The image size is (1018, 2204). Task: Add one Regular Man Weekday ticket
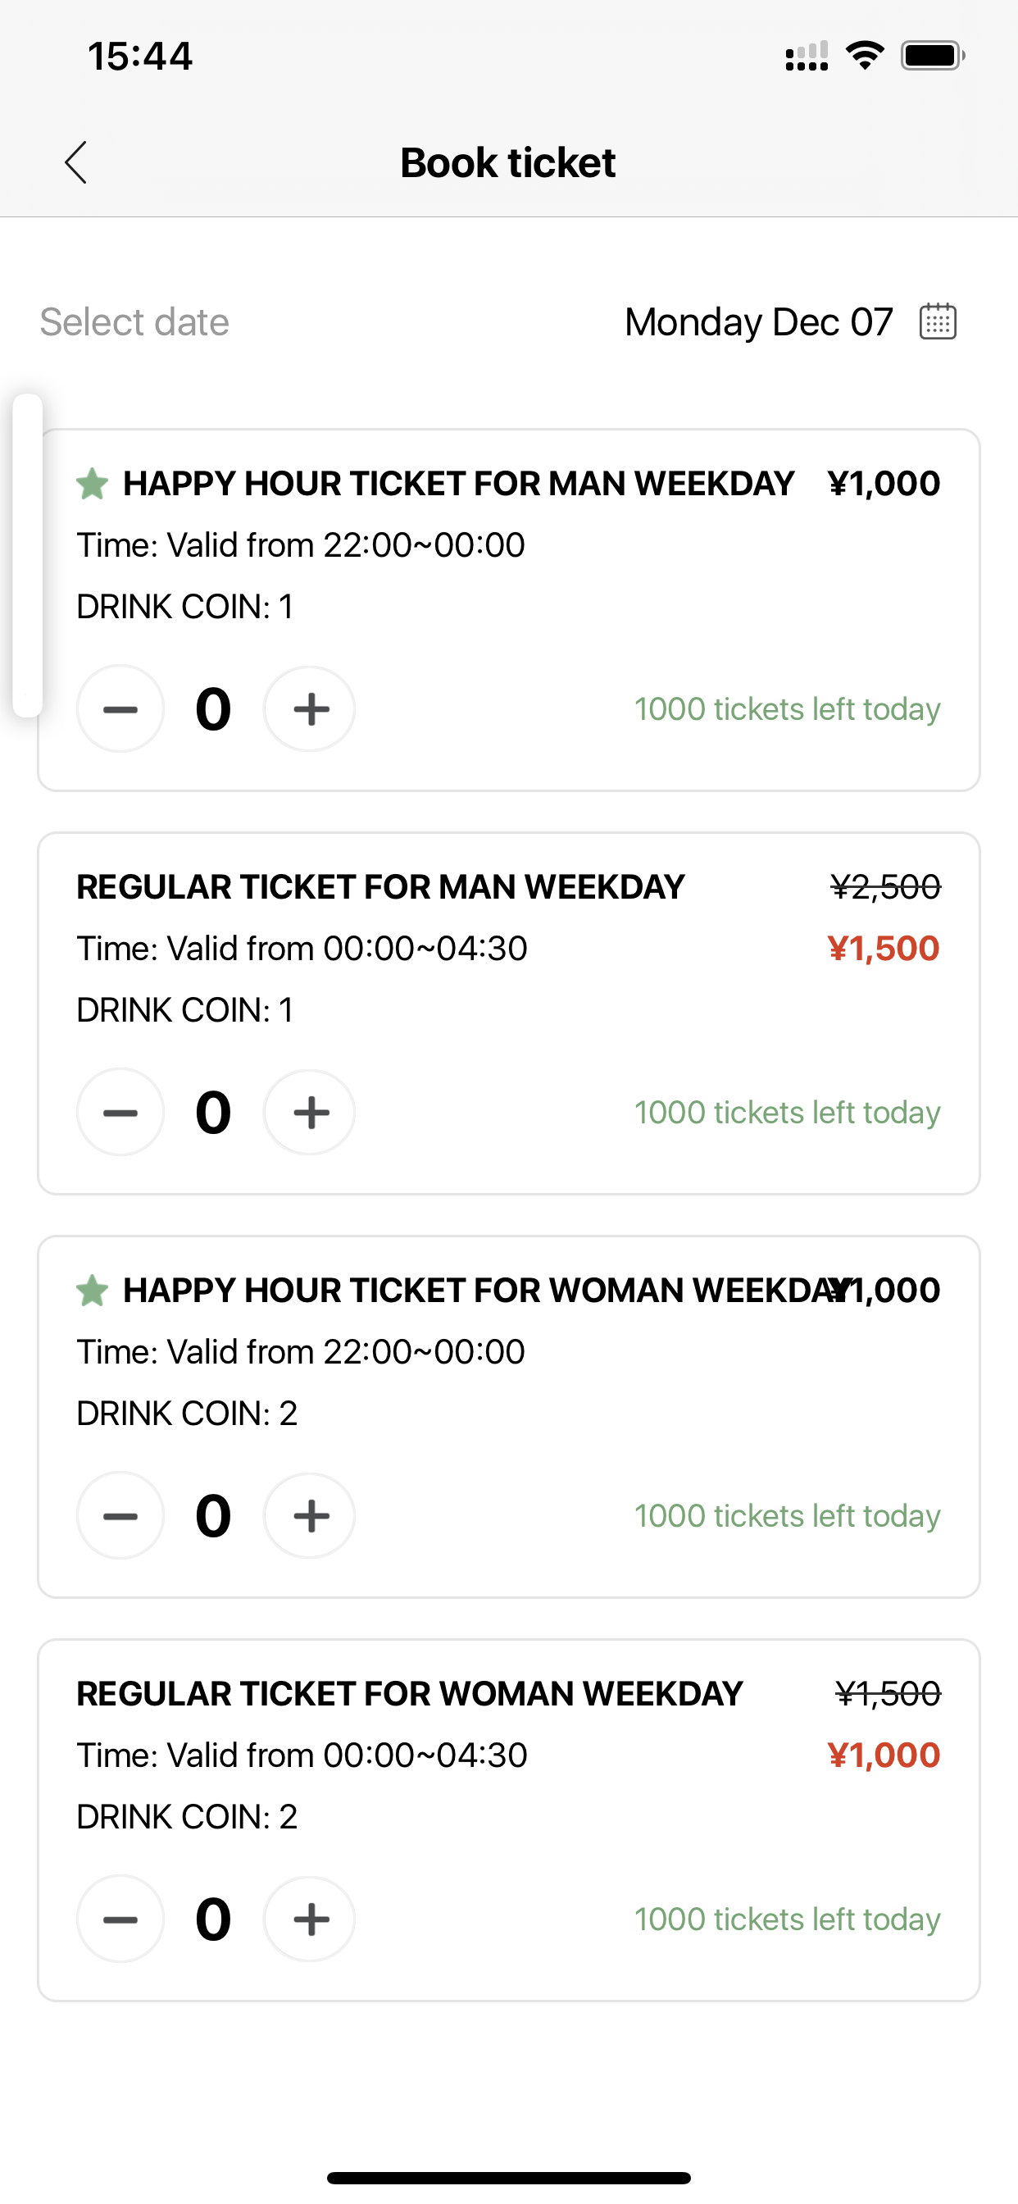[x=310, y=1113]
